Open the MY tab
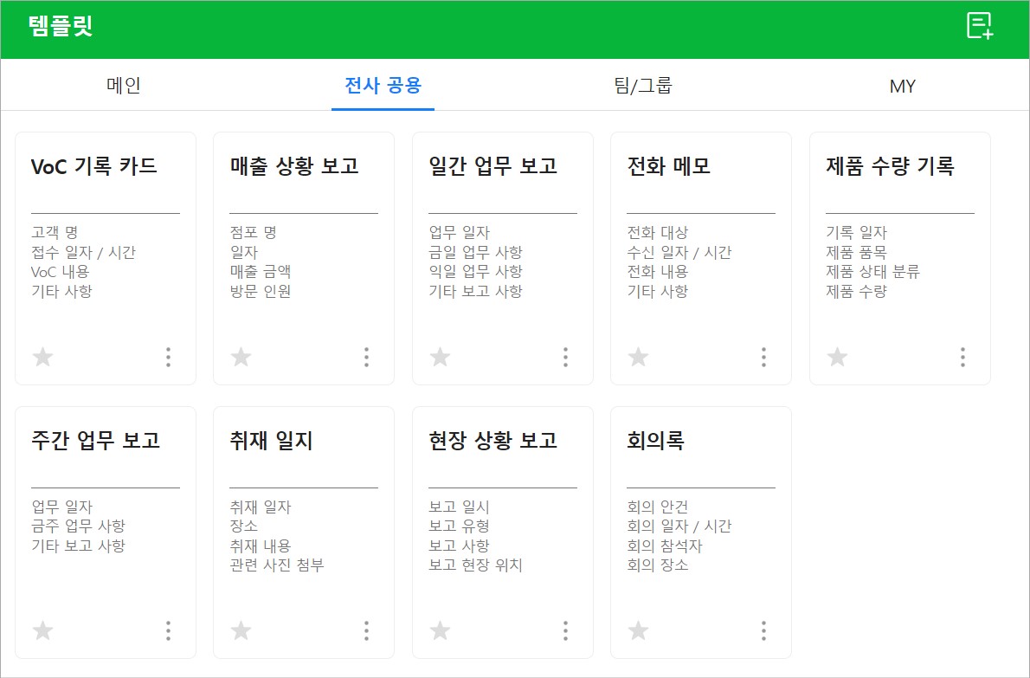Image resolution: width=1030 pixels, height=678 pixels. pyautogui.click(x=902, y=86)
